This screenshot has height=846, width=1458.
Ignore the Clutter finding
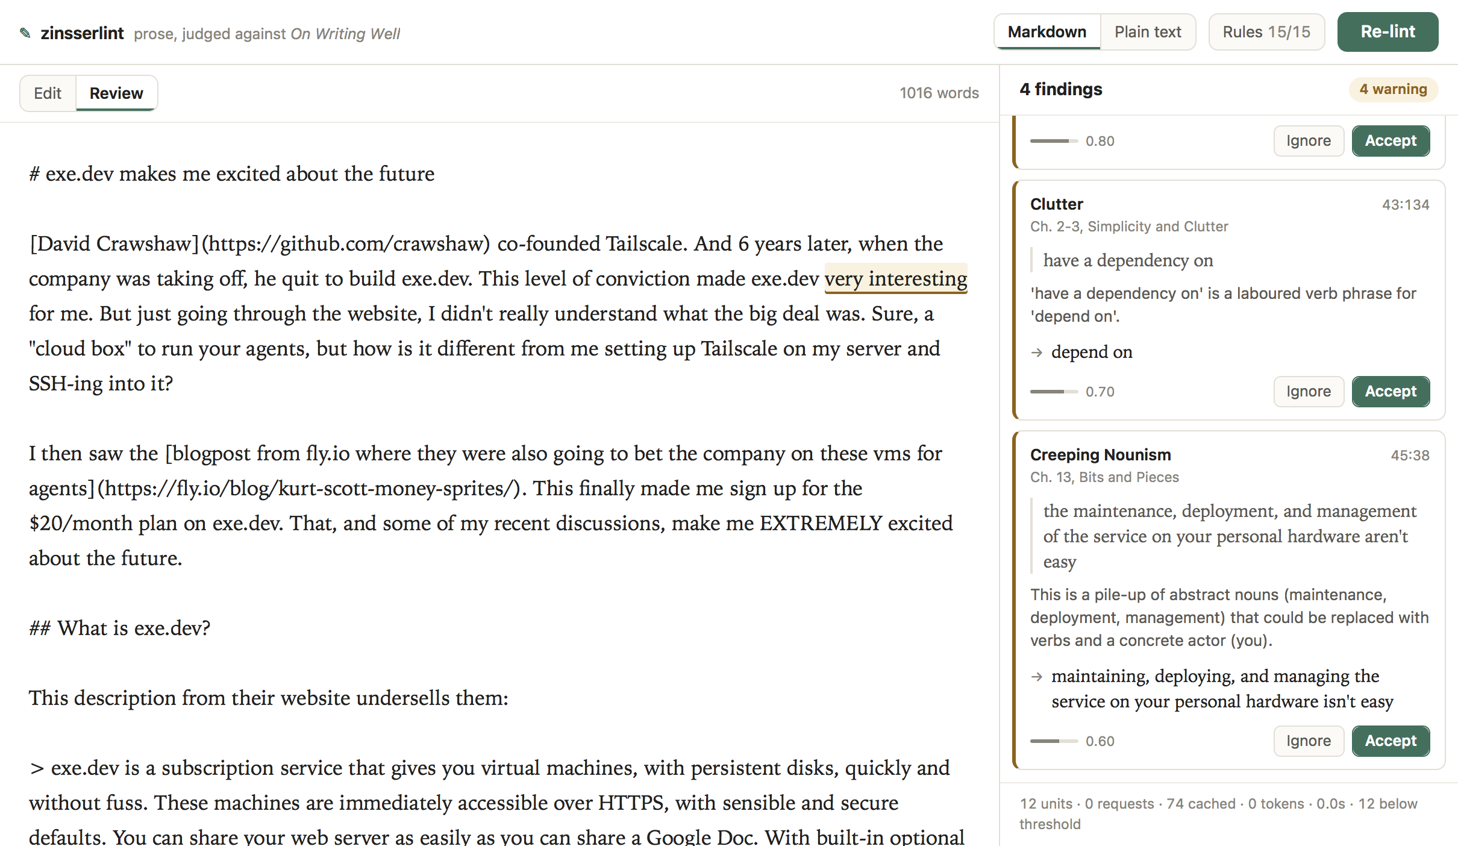click(1309, 392)
